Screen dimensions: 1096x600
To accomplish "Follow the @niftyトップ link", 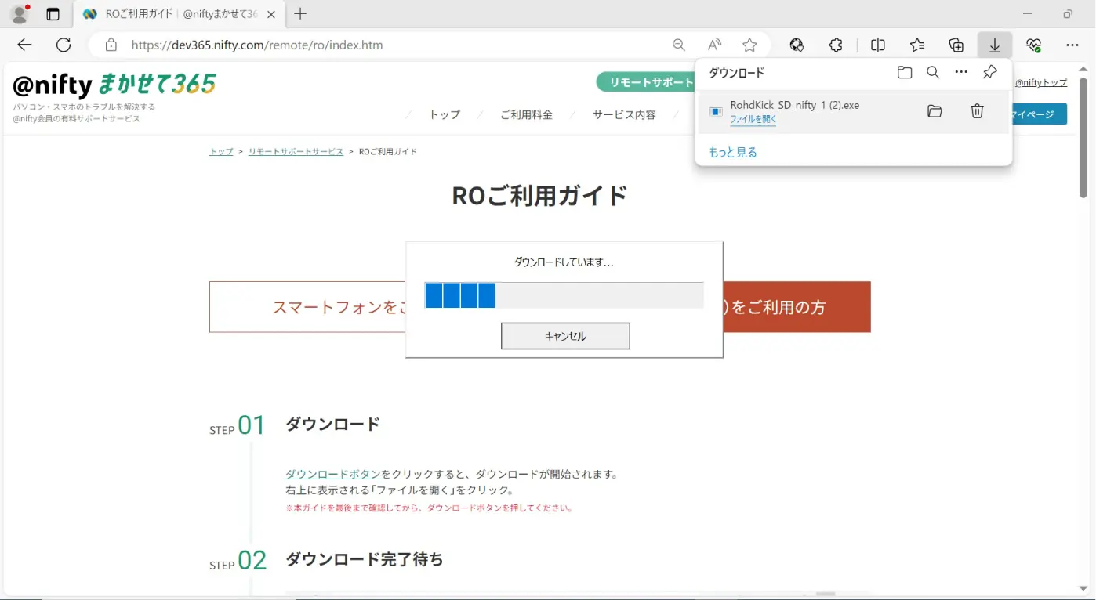I will tap(1041, 82).
